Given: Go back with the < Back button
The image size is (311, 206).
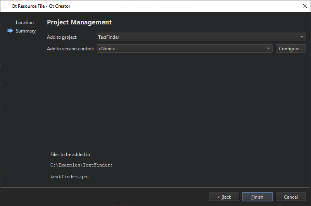Looking at the screenshot, I should click(x=224, y=197).
